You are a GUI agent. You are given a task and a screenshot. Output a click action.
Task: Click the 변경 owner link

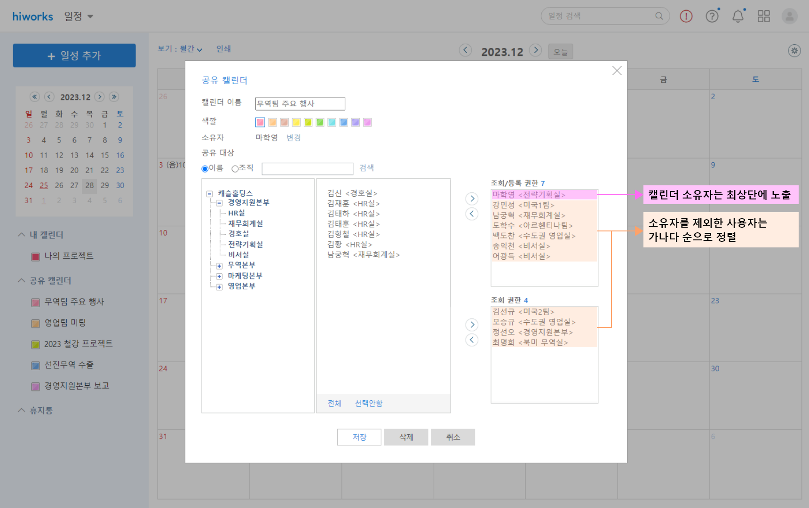[x=293, y=137]
